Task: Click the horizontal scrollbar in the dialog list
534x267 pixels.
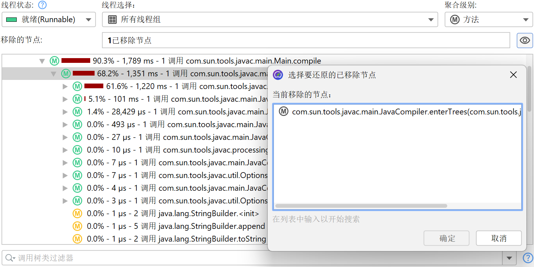Action: pos(361,206)
